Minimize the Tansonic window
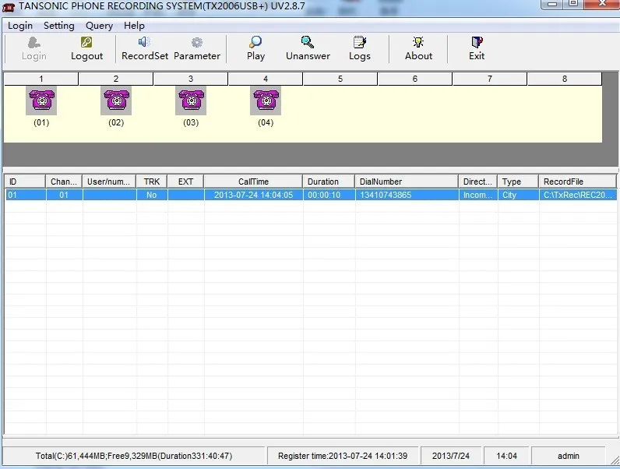Viewport: 620px width, 469px height. 552,4
